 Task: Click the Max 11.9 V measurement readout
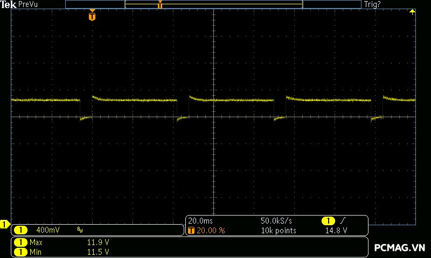click(98, 242)
